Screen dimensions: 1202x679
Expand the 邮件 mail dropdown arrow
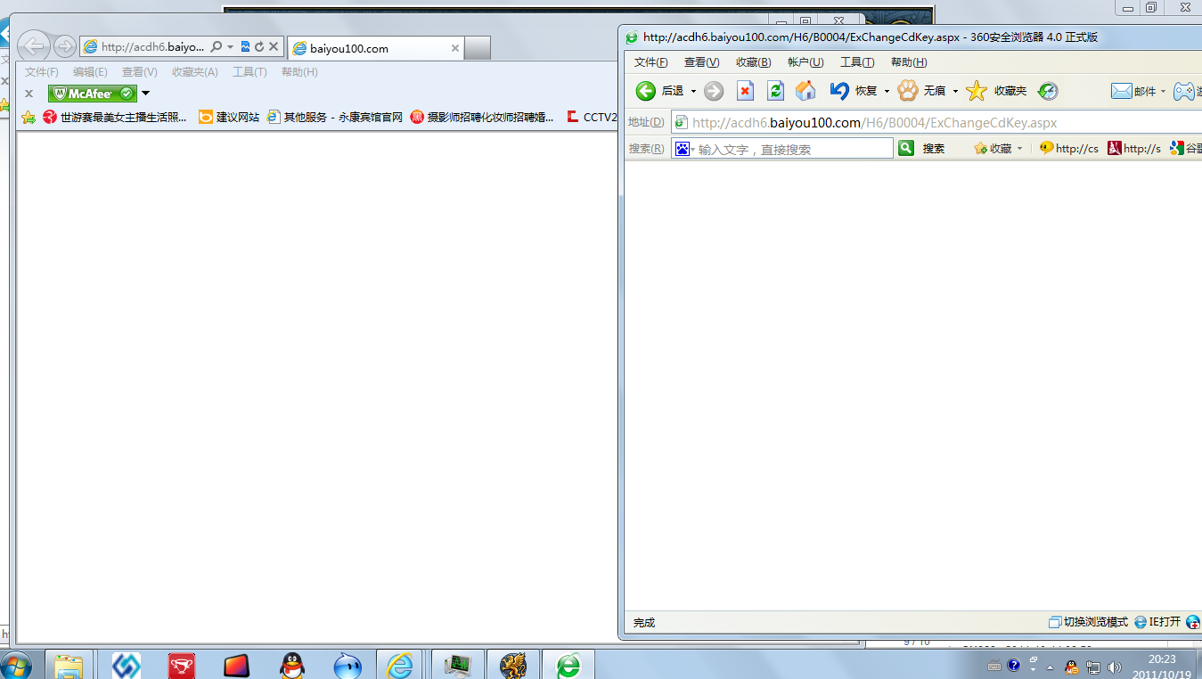click(x=1163, y=92)
